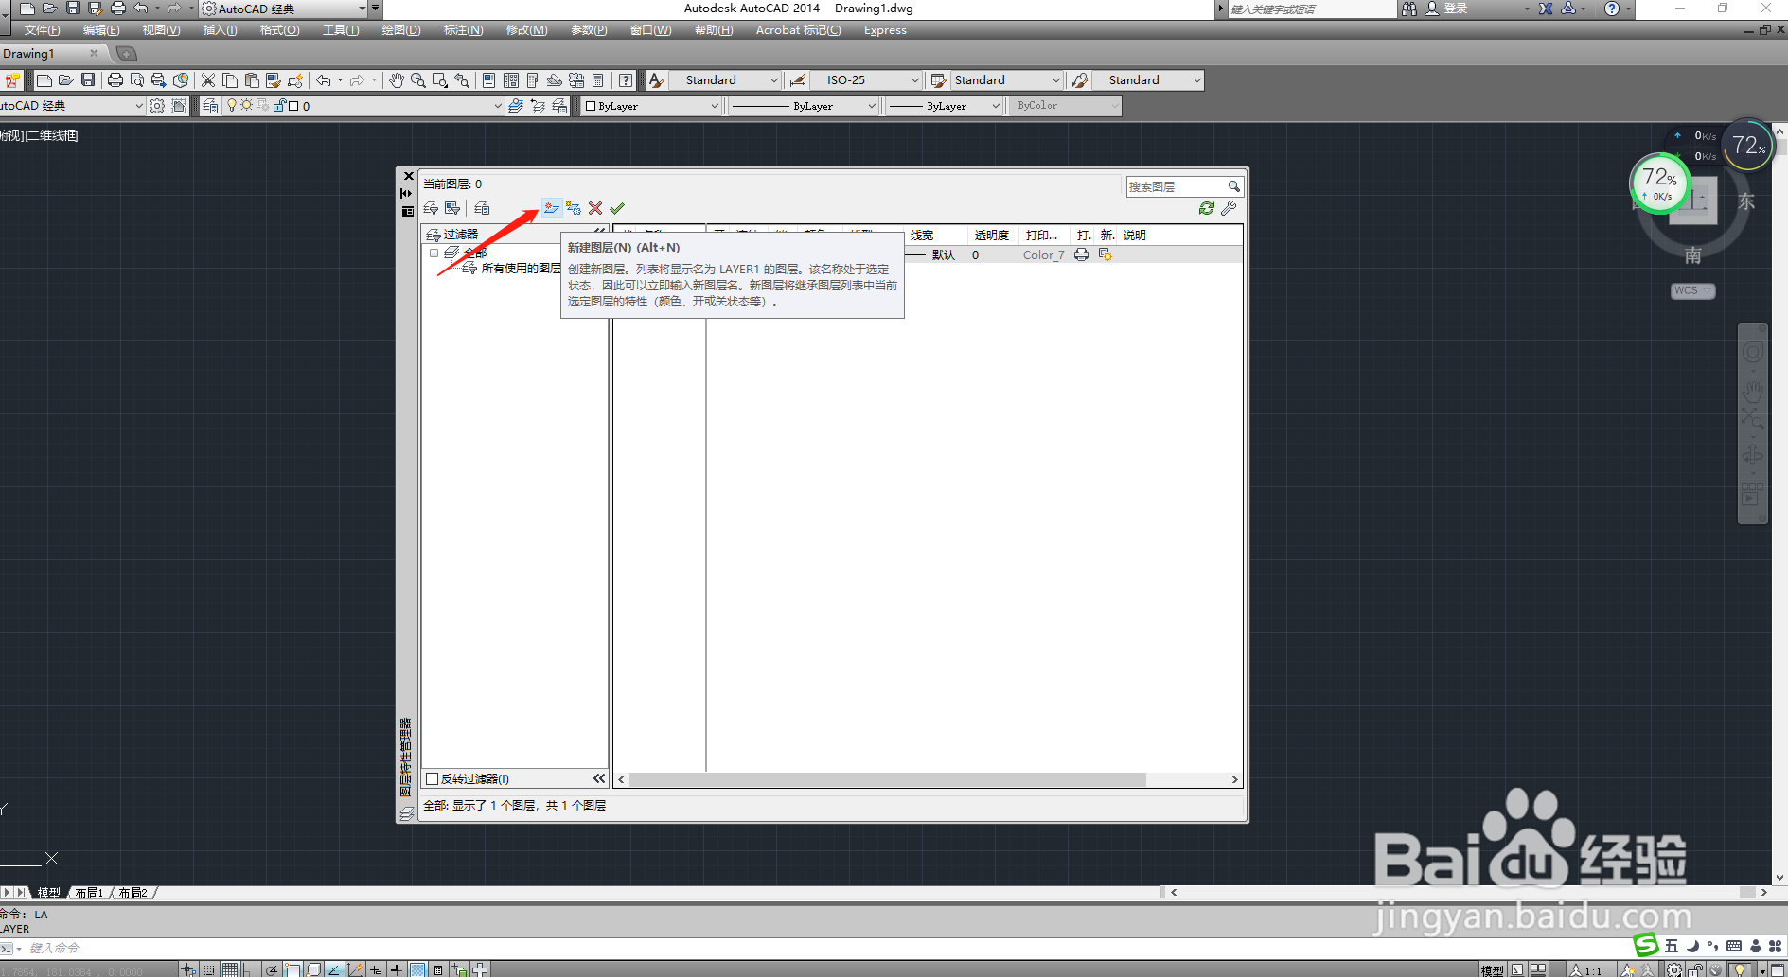Open the 绘图(D) menu

pos(401,30)
